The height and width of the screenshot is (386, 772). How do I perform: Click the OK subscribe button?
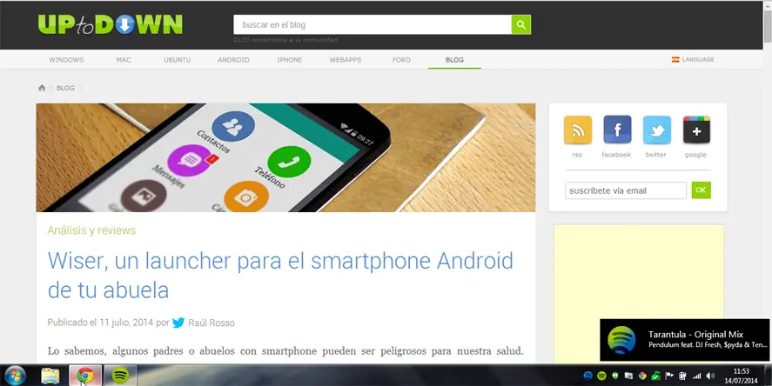pos(702,190)
